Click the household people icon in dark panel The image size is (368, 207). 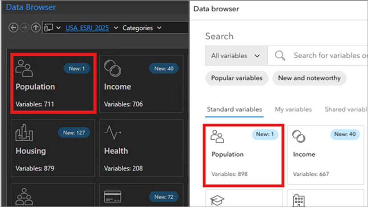(24, 196)
